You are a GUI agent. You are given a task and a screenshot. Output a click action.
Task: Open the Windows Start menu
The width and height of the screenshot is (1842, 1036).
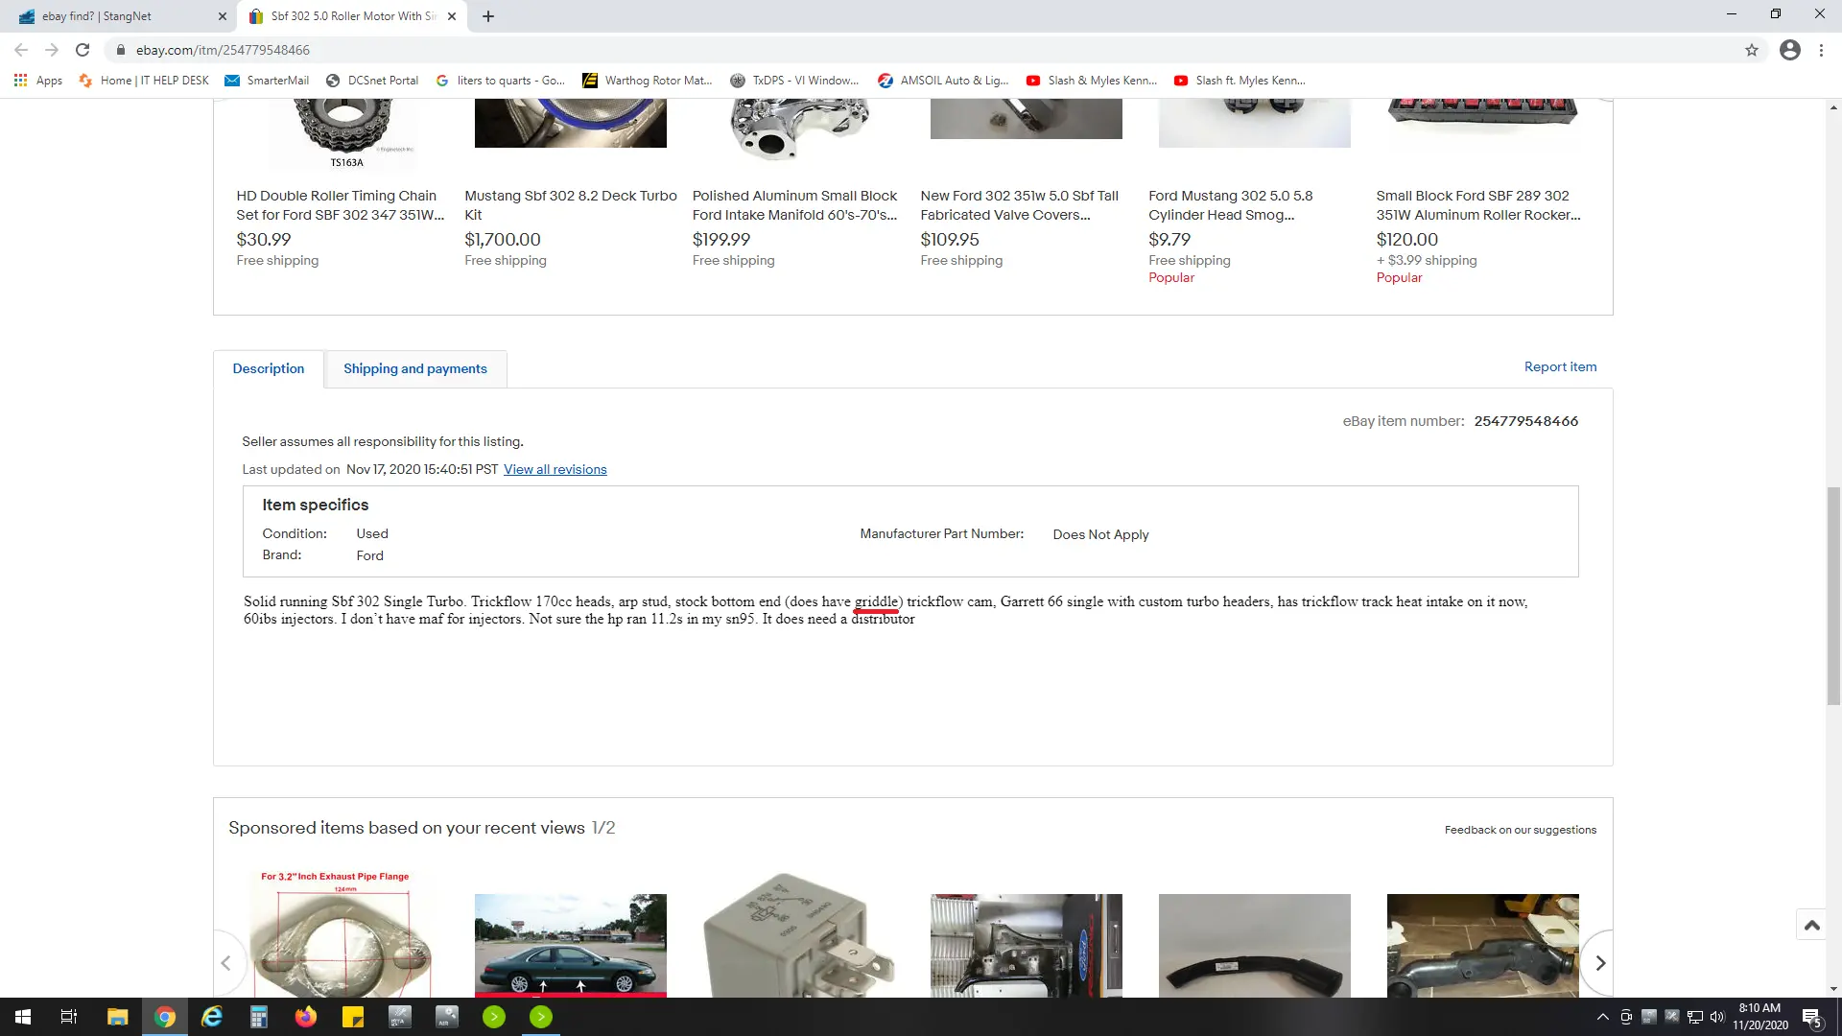23,1017
